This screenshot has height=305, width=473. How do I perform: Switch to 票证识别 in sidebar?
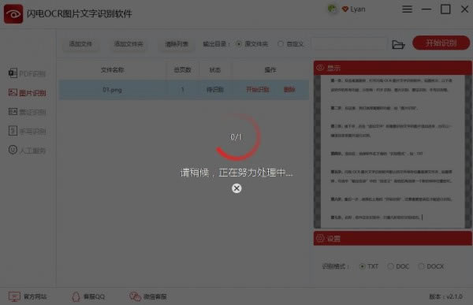click(27, 112)
